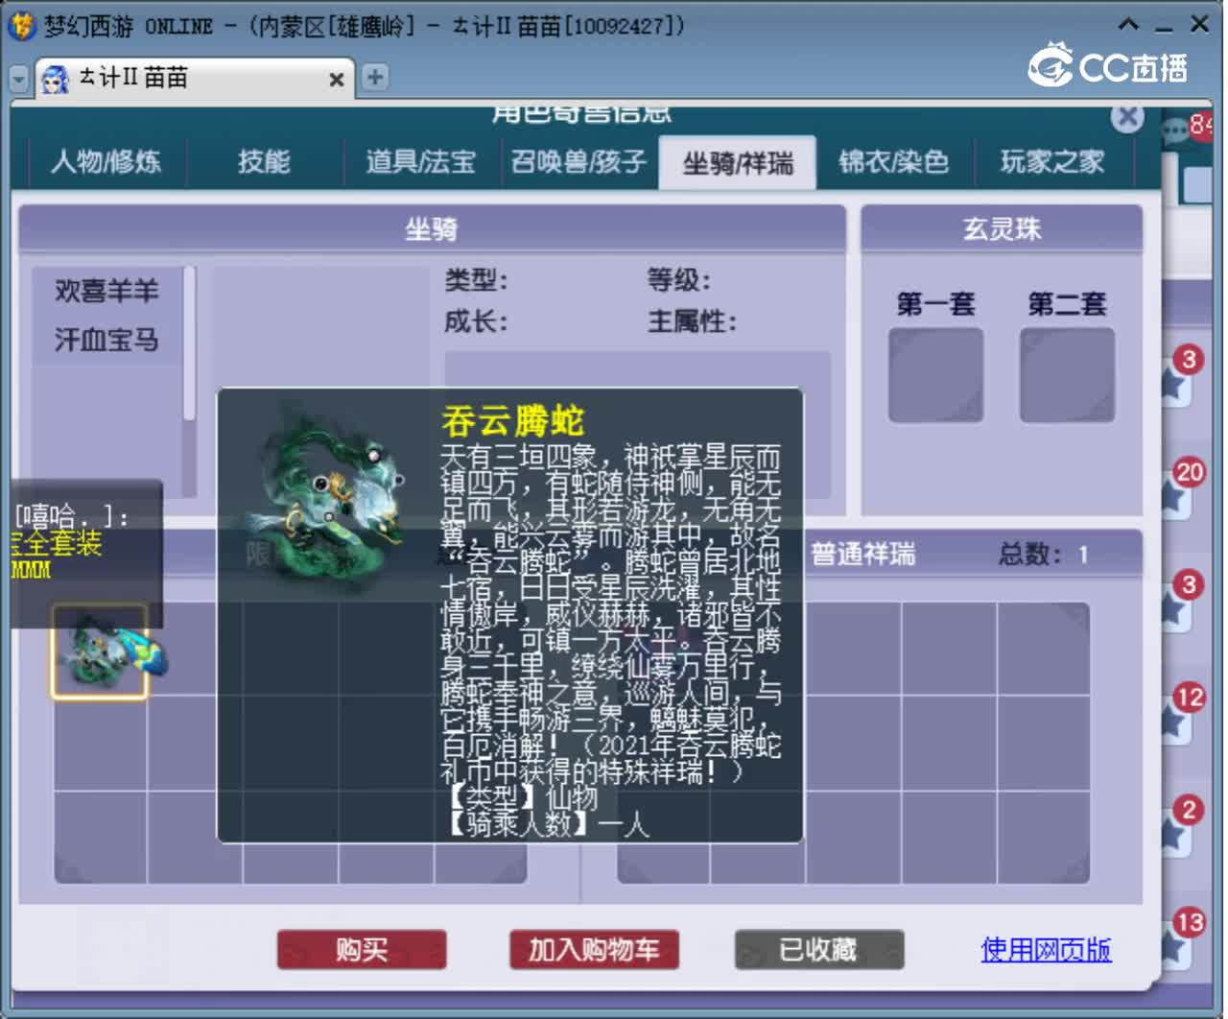Image resolution: width=1228 pixels, height=1019 pixels.
Task: Click the 吞云腾蛇 mount thumbnail in the grid
Action: pos(99,652)
